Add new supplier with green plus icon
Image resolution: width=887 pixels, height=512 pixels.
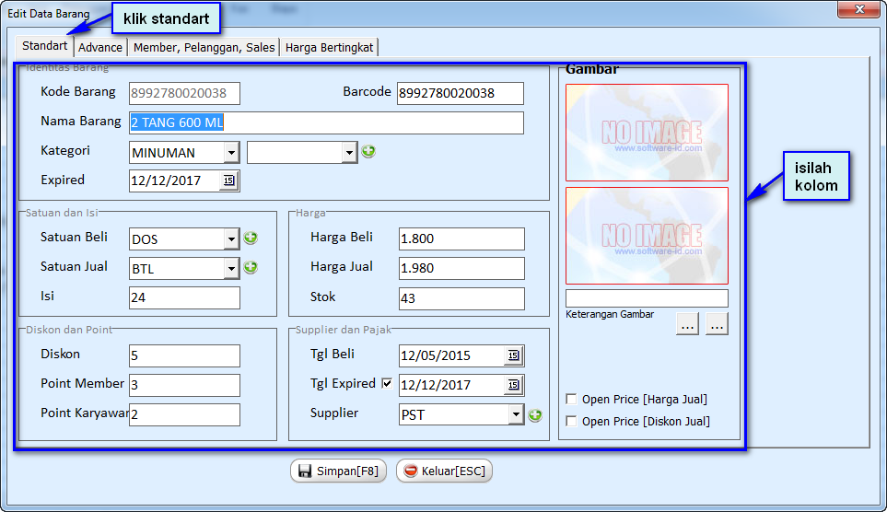(x=535, y=415)
